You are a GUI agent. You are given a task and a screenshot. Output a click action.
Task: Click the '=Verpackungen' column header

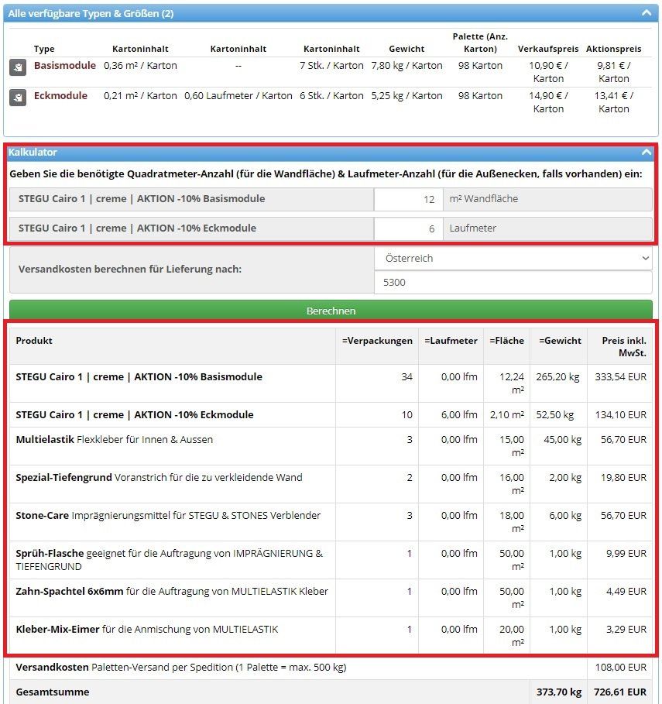[x=377, y=340]
